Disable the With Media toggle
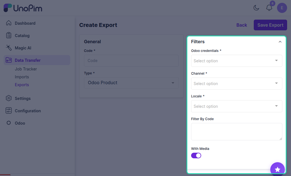Viewport: 291px width, 176px height. (x=196, y=156)
